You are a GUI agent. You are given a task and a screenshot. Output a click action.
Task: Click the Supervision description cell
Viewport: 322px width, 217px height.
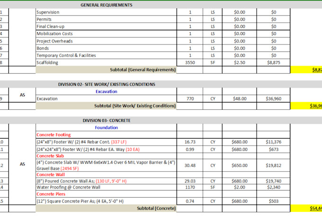[x=106, y=12]
